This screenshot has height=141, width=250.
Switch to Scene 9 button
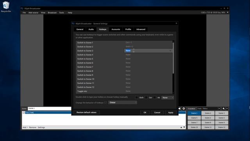(221, 123)
